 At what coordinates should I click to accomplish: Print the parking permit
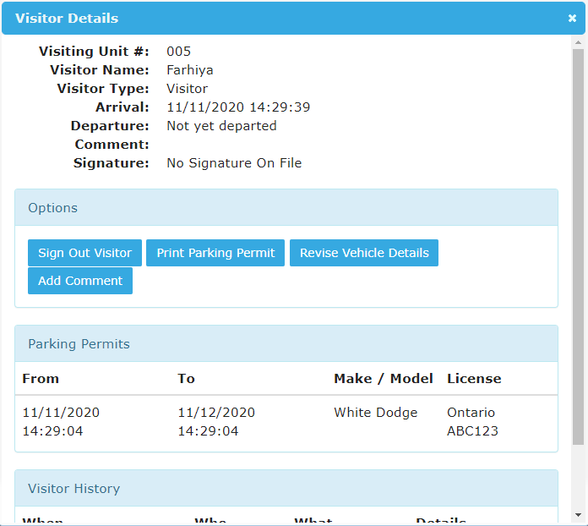pyautogui.click(x=215, y=253)
